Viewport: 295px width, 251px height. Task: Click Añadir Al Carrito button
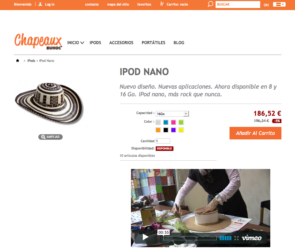(x=255, y=133)
